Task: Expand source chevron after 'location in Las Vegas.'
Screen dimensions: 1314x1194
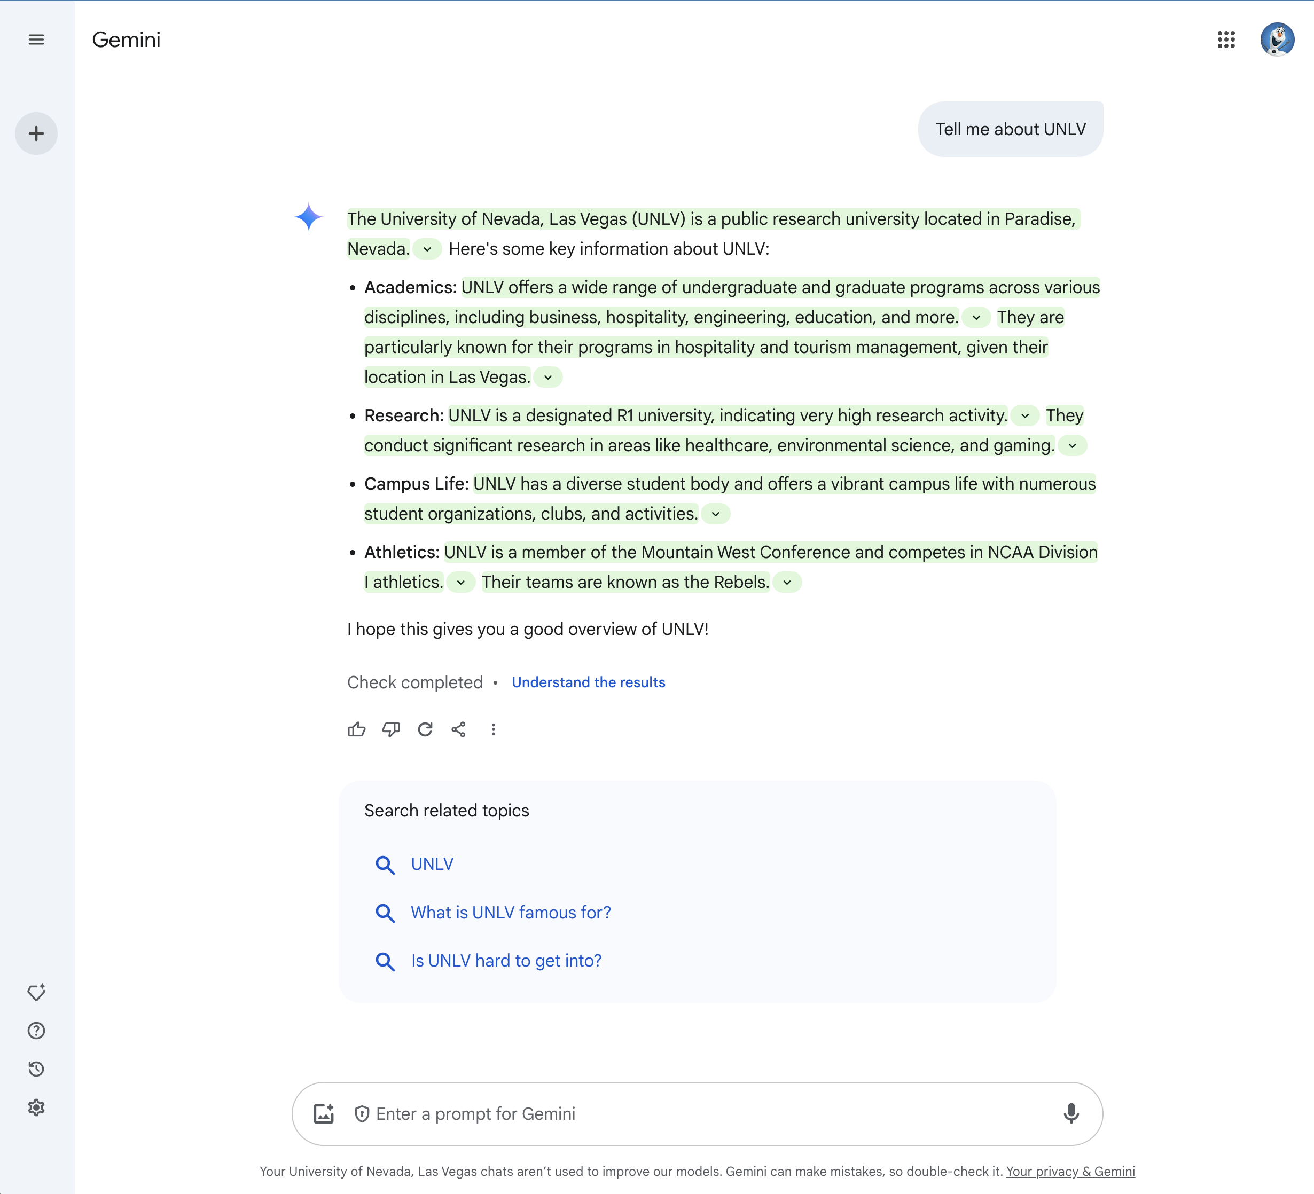Action: coord(548,378)
